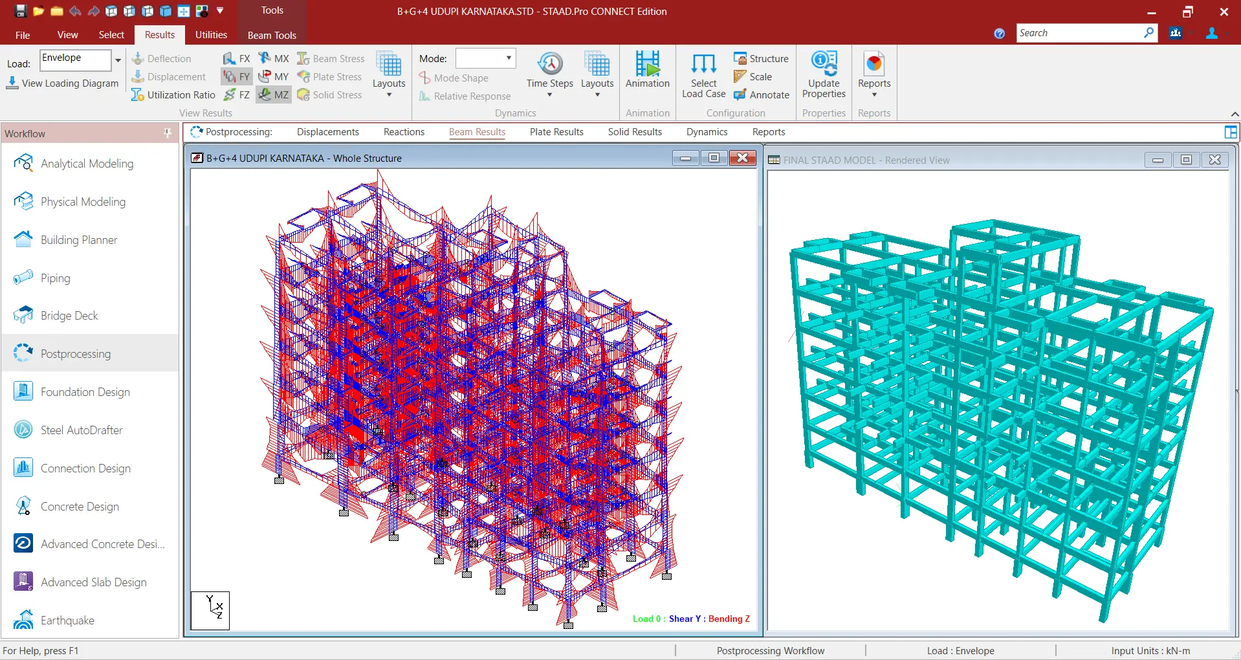Toggle MZ bending moment display
1241x660 pixels.
(x=274, y=94)
